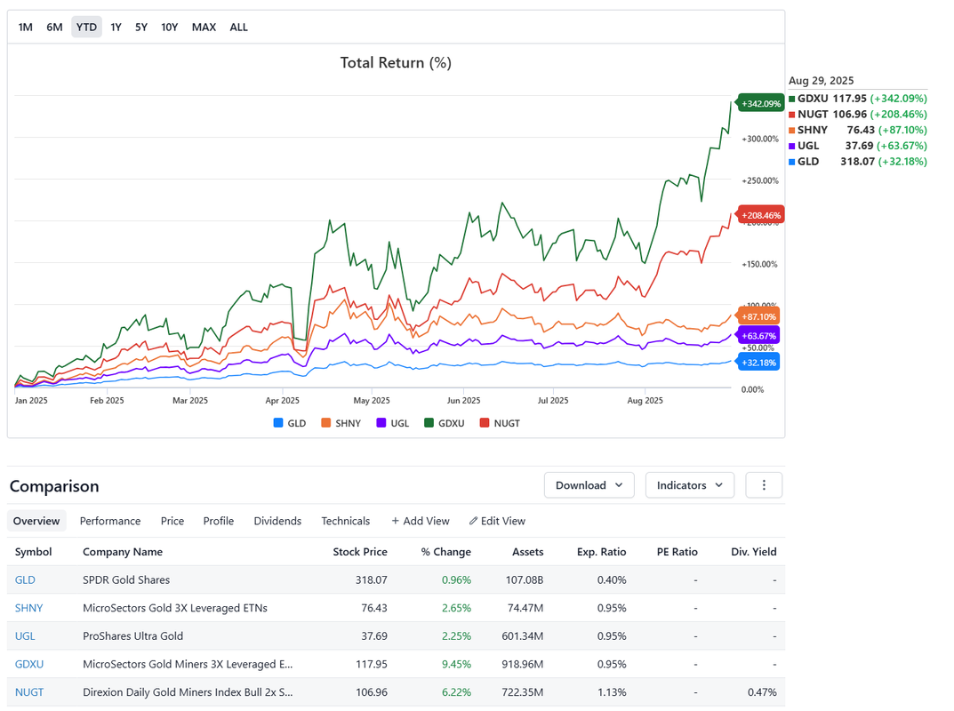
Task: Select the 6M time range
Action: click(54, 27)
